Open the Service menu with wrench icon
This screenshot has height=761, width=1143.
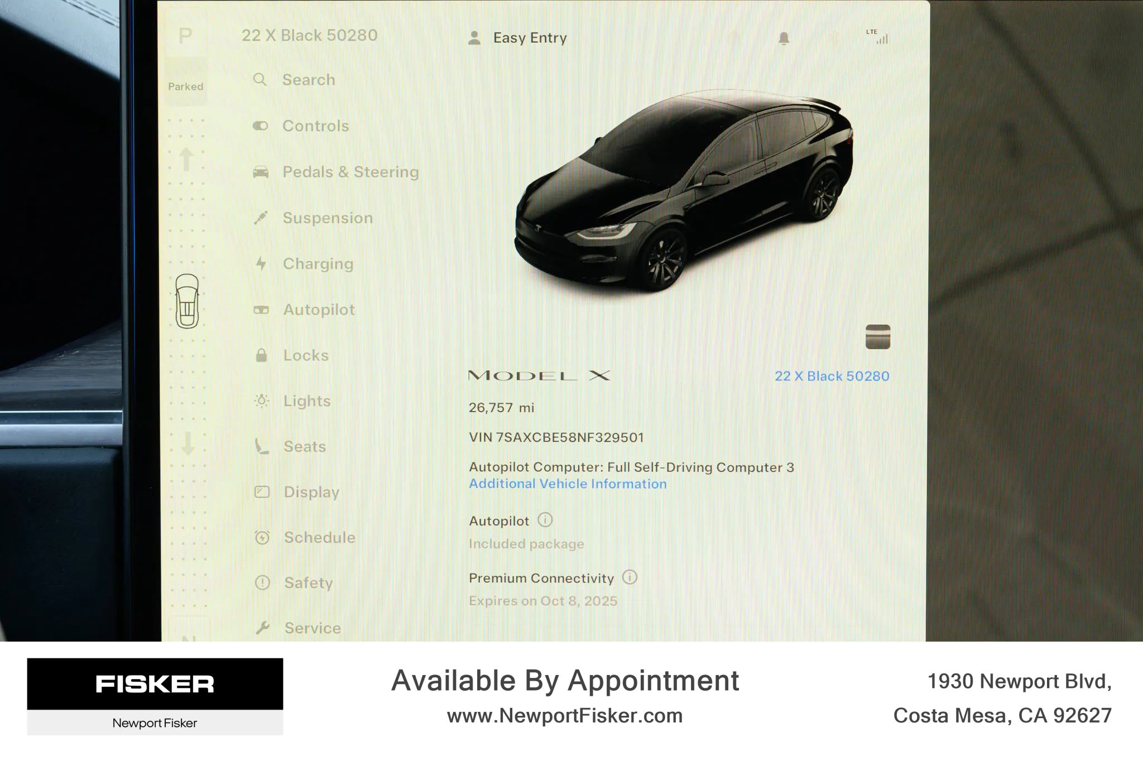click(311, 628)
